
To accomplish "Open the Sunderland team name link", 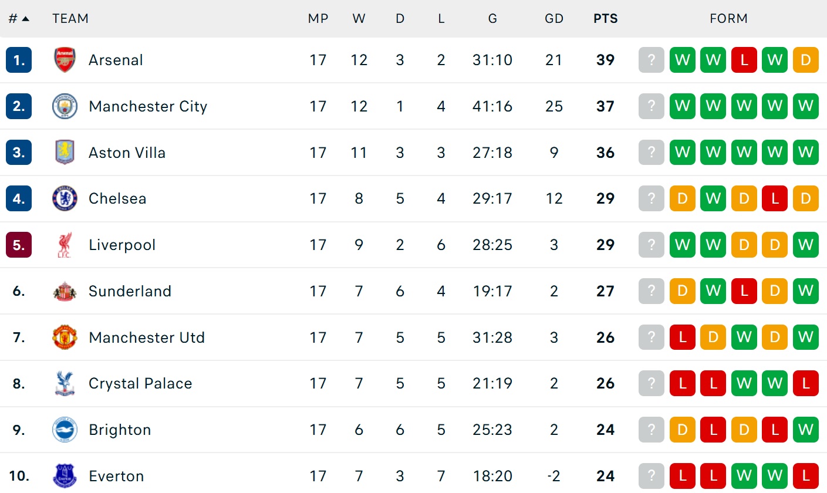I will click(130, 291).
